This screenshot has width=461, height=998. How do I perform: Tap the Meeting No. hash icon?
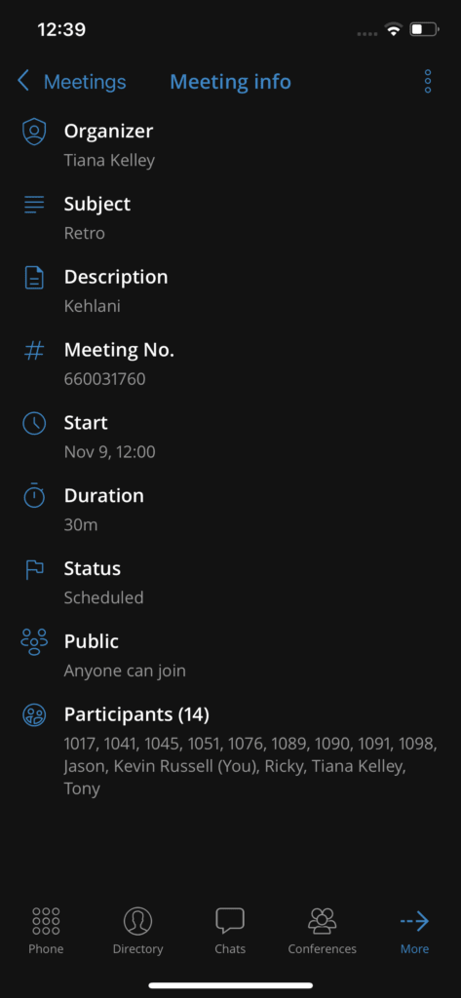[x=34, y=351]
